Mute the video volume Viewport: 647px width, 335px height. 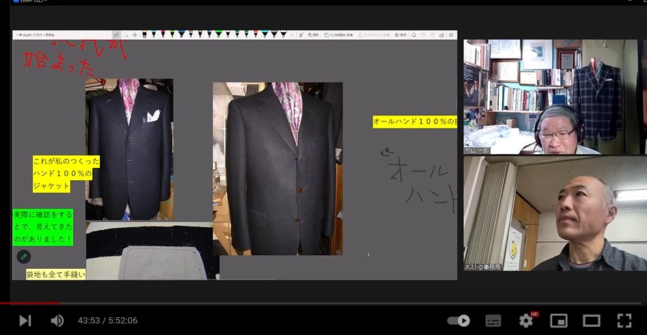[x=57, y=320]
